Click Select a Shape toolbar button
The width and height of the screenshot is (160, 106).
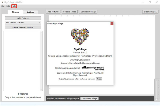pyautogui.click(x=70, y=12)
